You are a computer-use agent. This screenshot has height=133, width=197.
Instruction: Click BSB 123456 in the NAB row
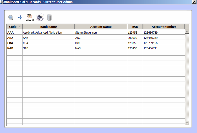point(135,48)
